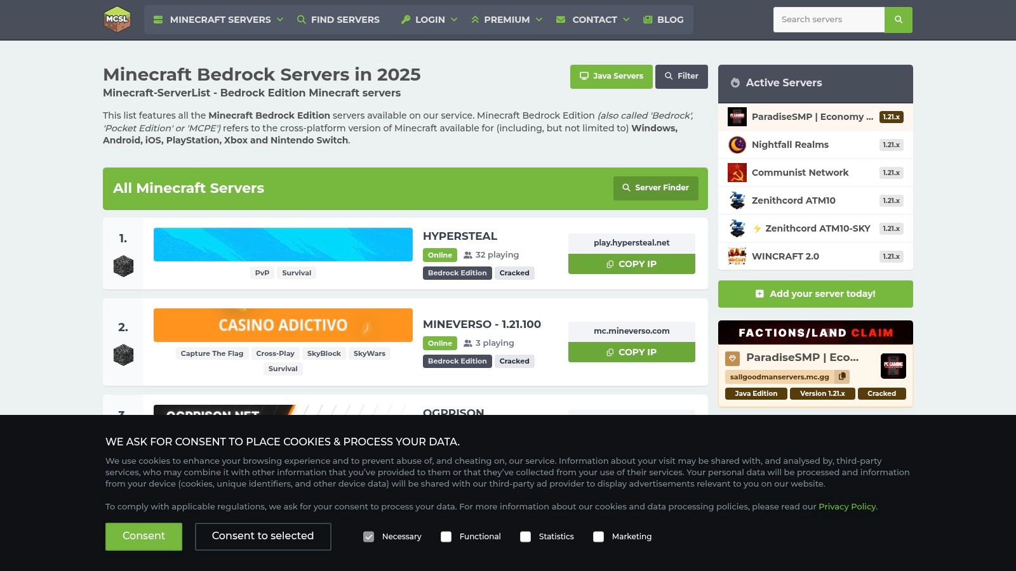
Task: Click the envelope icon beside Contact
Action: coord(561,20)
